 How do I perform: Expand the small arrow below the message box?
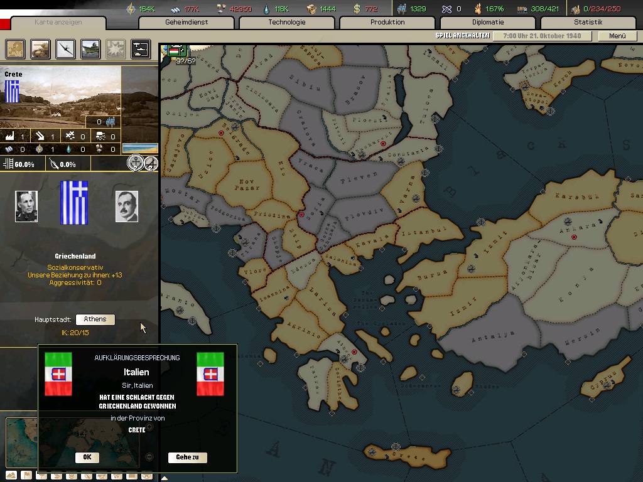tap(164, 478)
